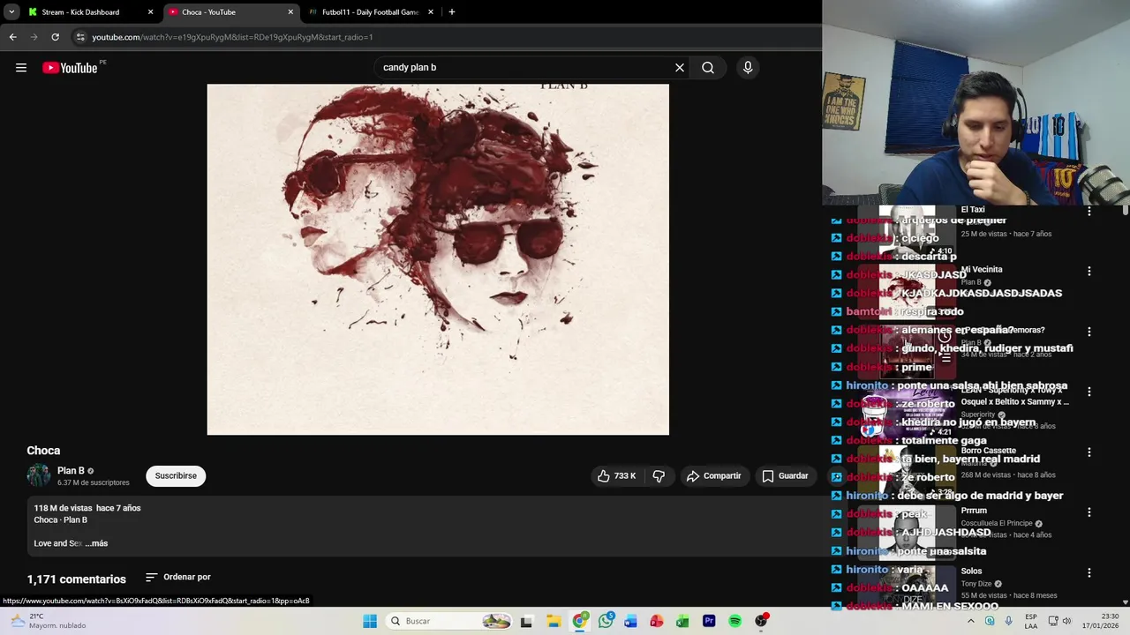Dislike the video with thumbs down
Viewport: 1130px width, 635px height.
tap(659, 476)
